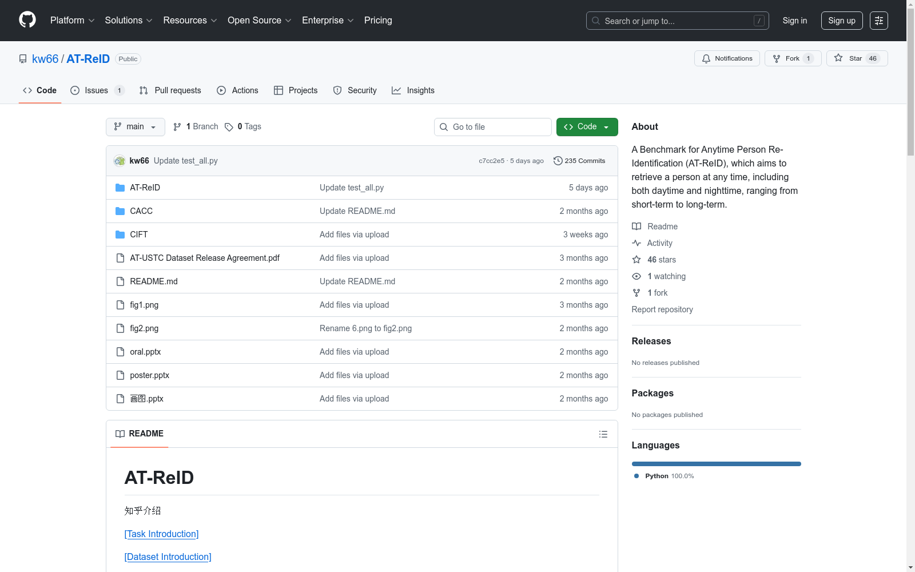The width and height of the screenshot is (915, 572).
Task: Click the repository icon before kw66
Action: [23, 59]
